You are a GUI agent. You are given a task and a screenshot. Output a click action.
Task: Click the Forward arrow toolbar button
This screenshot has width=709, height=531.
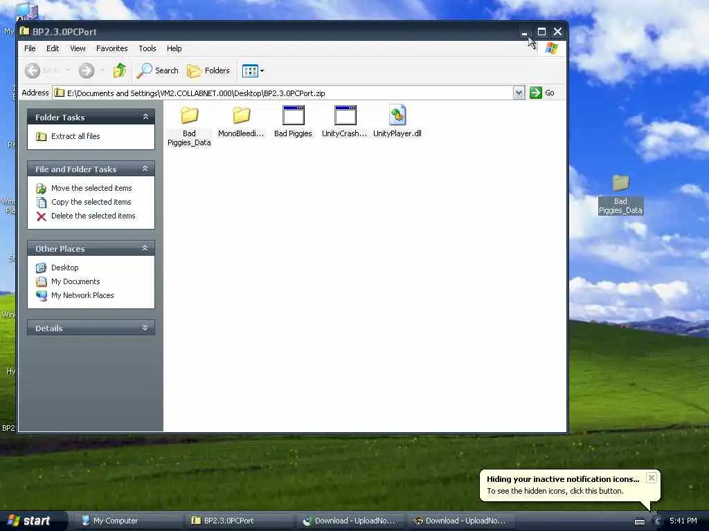(x=87, y=71)
